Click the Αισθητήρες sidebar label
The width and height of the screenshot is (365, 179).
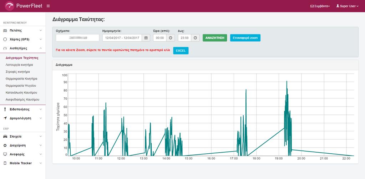(x=19, y=48)
